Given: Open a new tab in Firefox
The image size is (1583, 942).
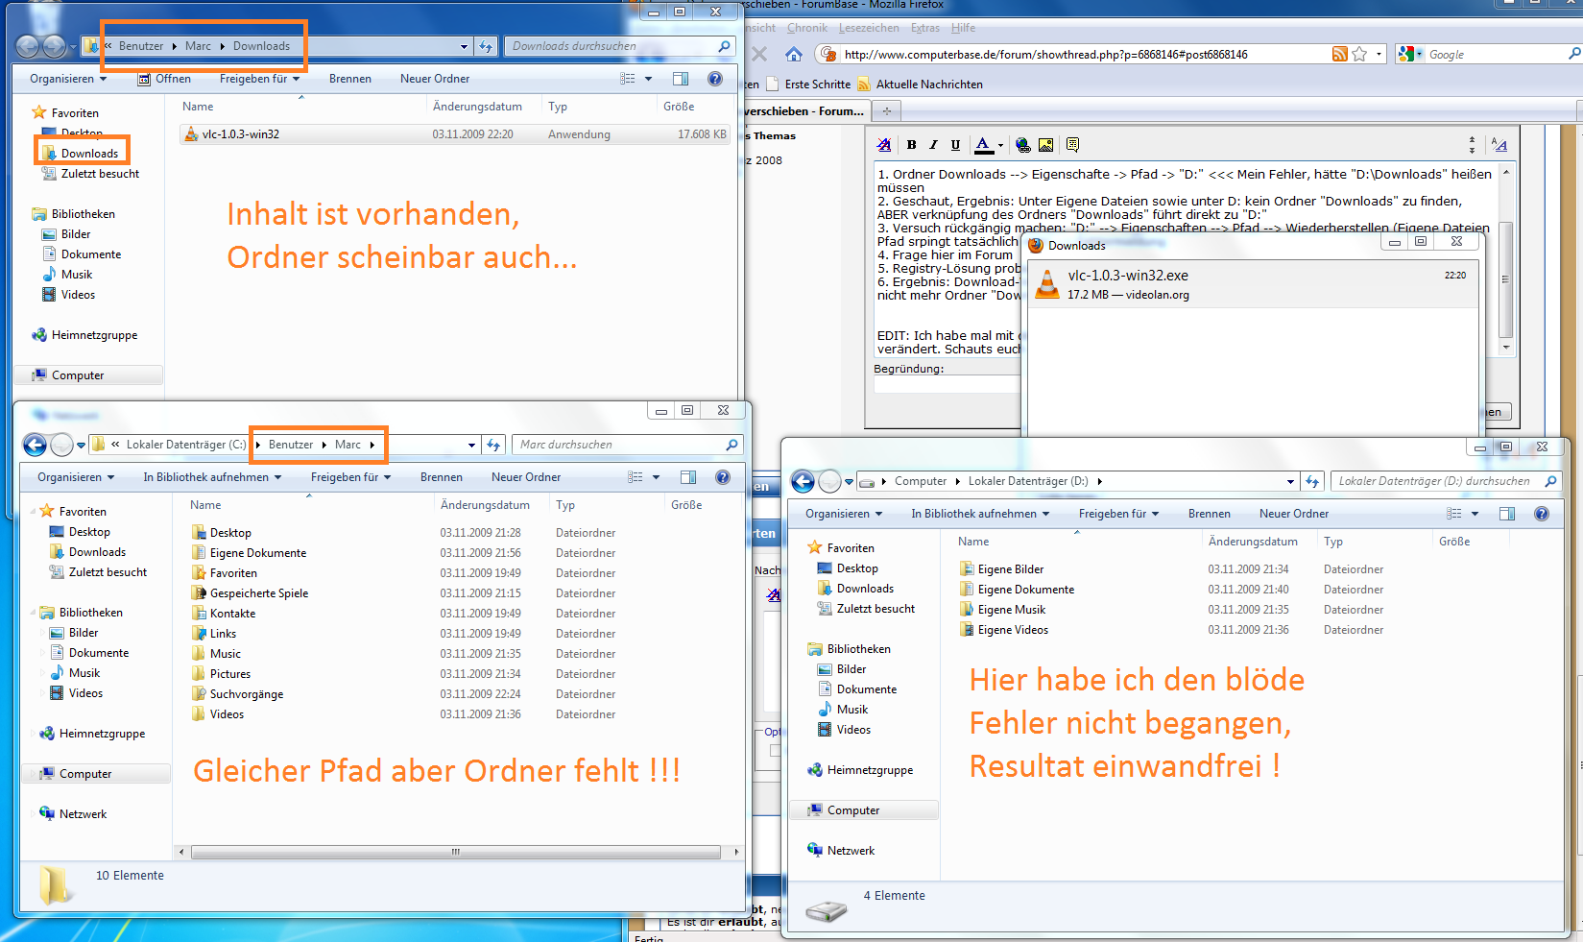Looking at the screenshot, I should pyautogui.click(x=887, y=110).
